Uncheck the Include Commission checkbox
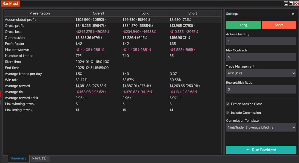 click(228, 113)
